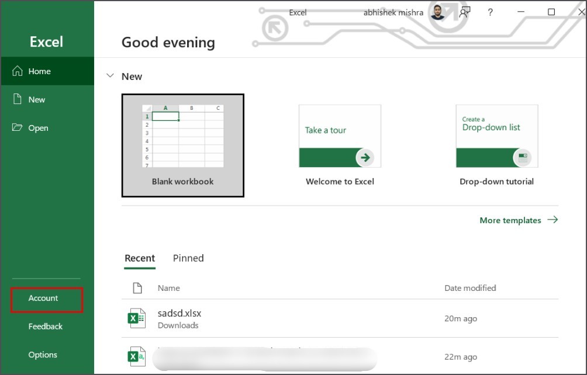This screenshot has height=375, width=587.
Task: Select New in the left sidebar
Action: tap(47, 99)
